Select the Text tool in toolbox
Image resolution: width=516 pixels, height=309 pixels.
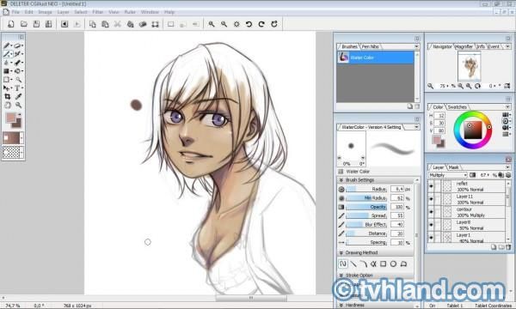[x=18, y=88]
